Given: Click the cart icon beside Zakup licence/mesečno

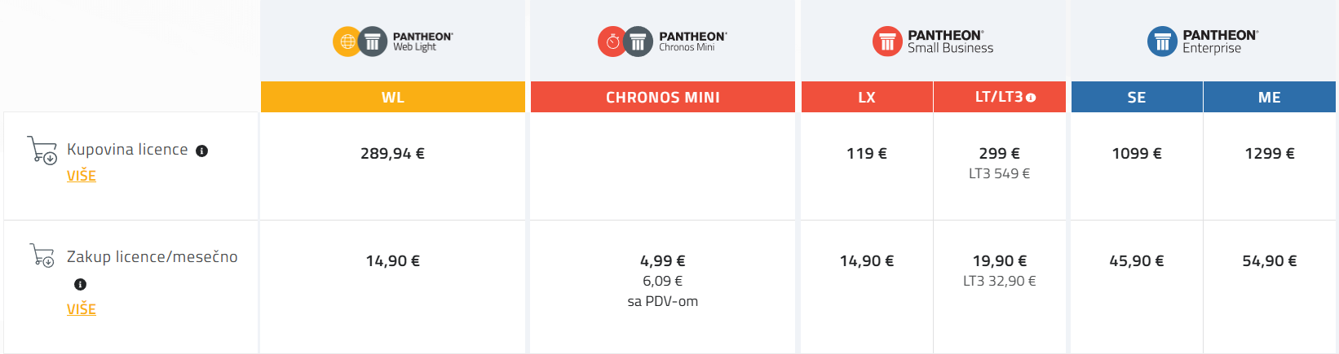Looking at the screenshot, I should [x=42, y=256].
